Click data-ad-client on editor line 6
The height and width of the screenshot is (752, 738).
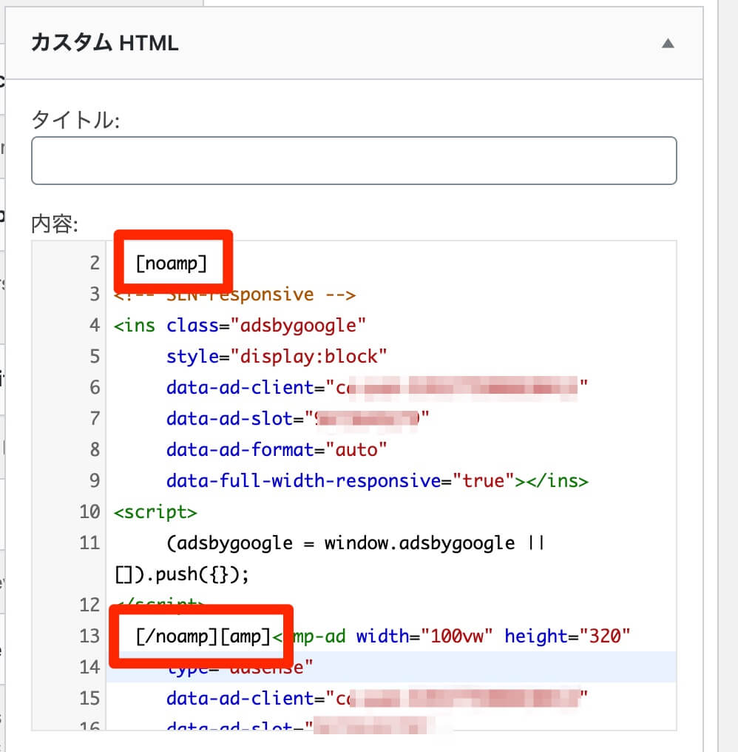coord(240,388)
